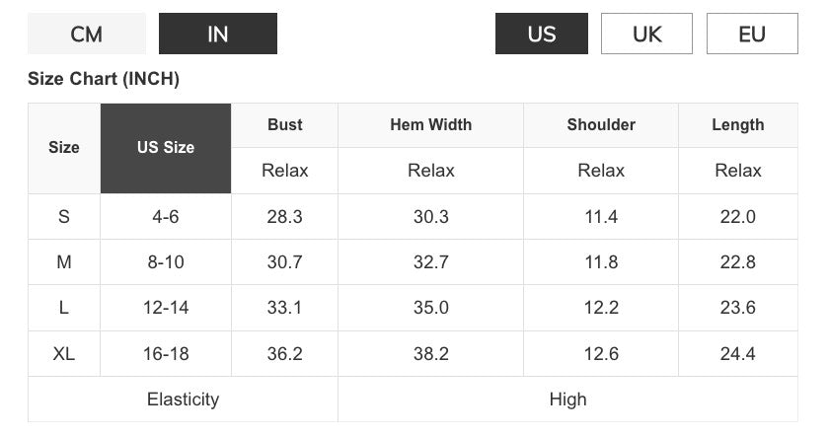Click the 16-18 US size cell
Image resolution: width=829 pixels, height=436 pixels.
click(166, 353)
